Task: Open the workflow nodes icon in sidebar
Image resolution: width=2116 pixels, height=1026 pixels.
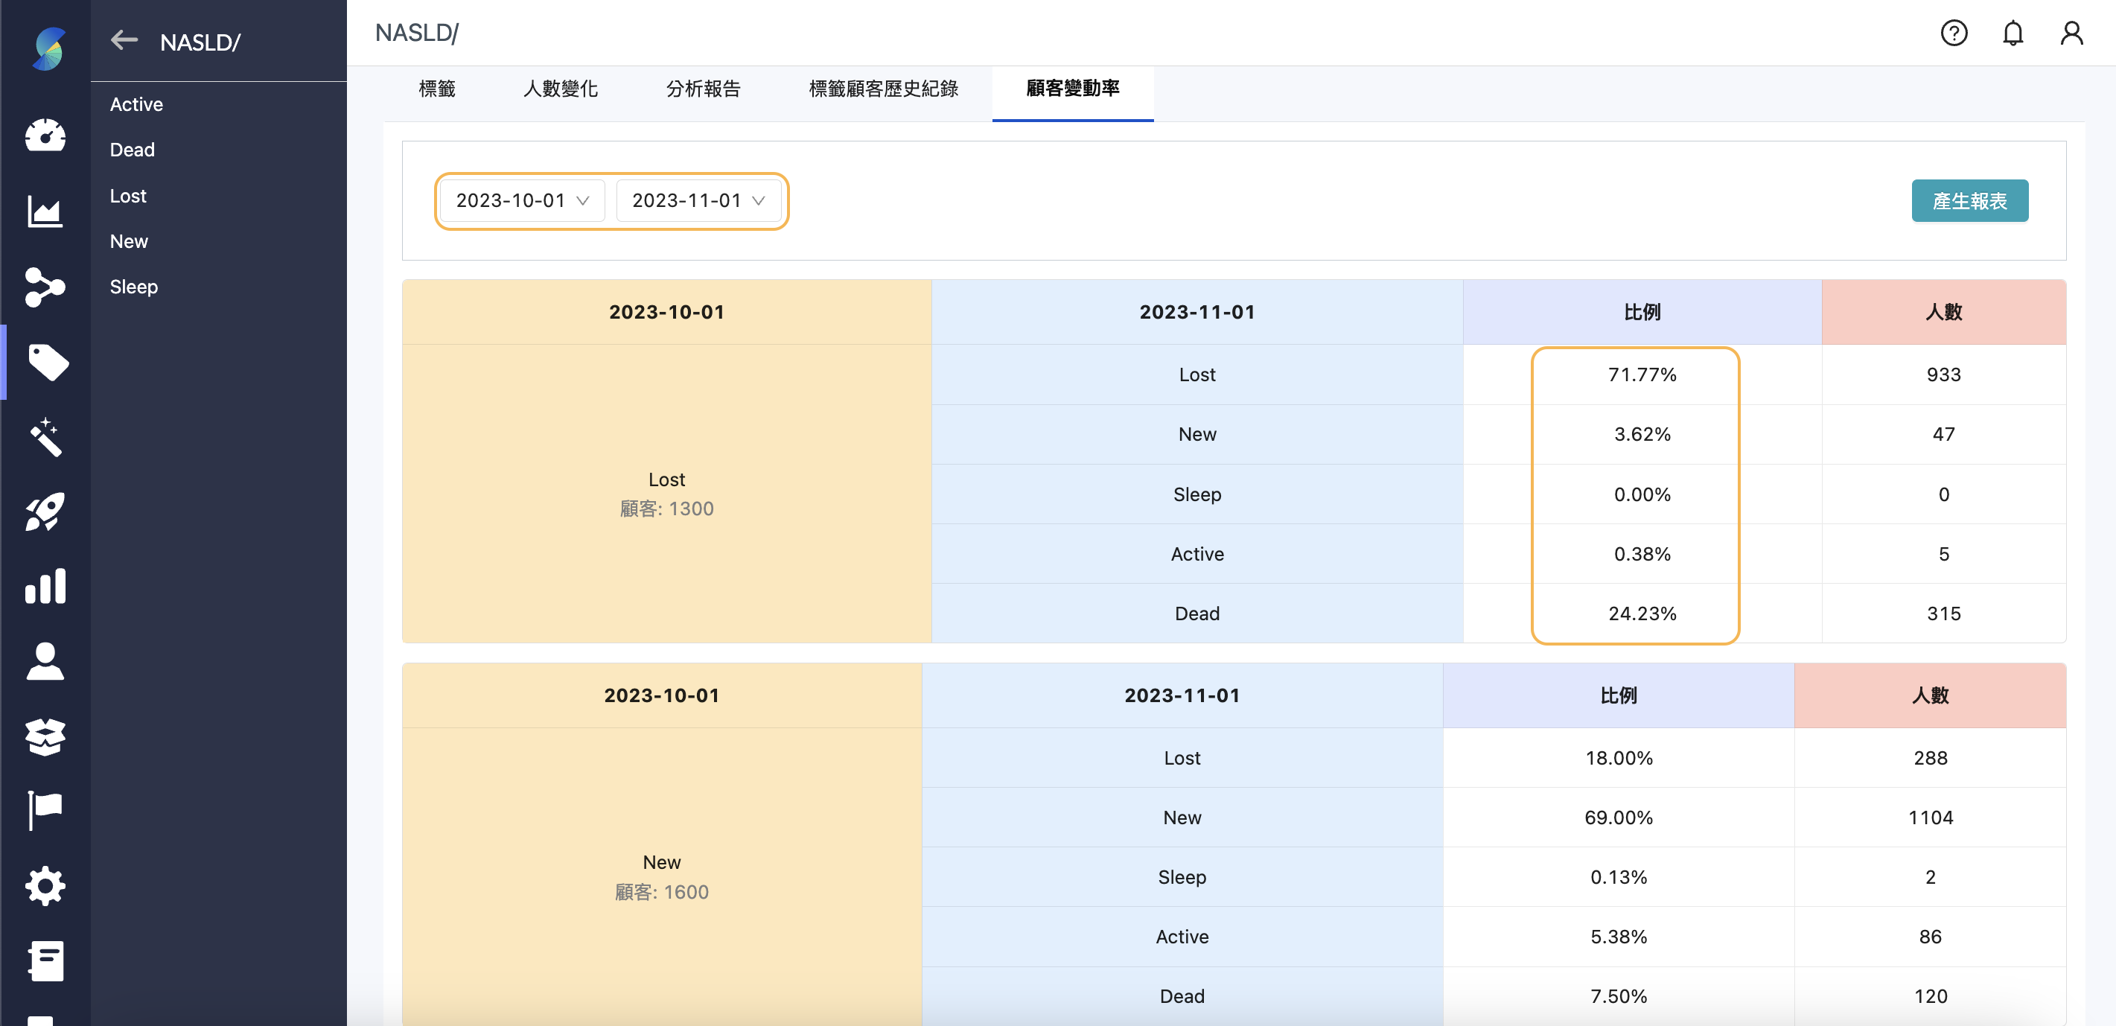Action: click(x=45, y=287)
